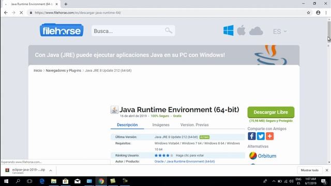The image size is (331, 186).
Task: Show hidden system tray icons
Action: click(x=274, y=181)
